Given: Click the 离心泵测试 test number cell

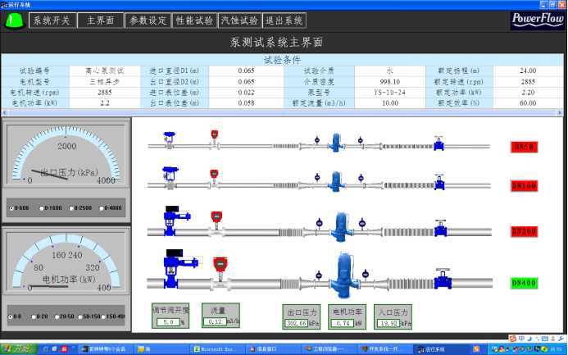Looking at the screenshot, I should (x=105, y=71).
